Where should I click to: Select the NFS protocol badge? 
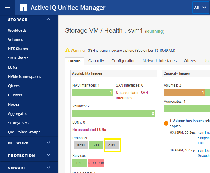click(x=96, y=145)
